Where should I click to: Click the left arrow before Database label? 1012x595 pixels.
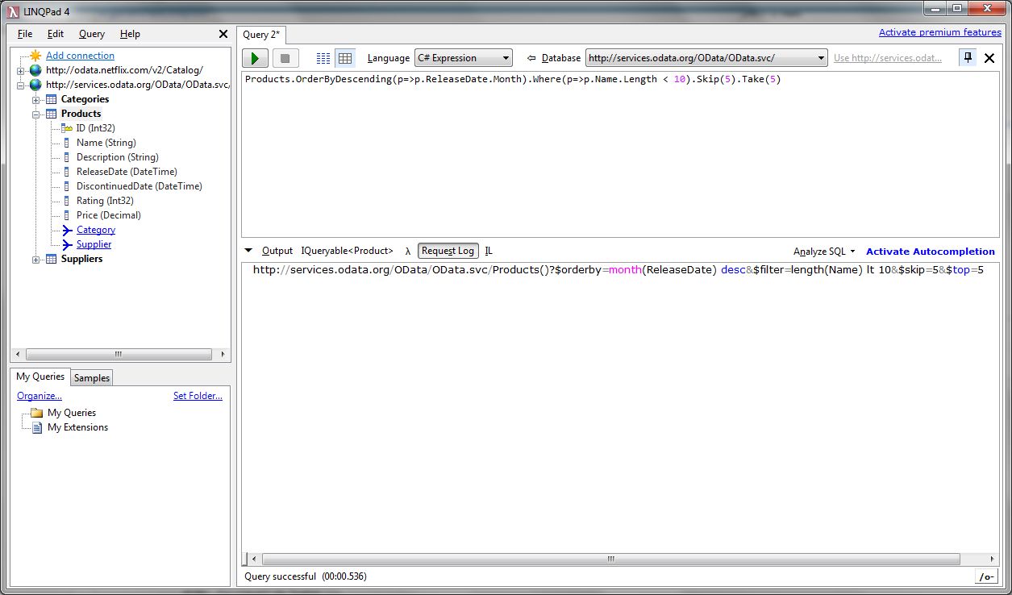pos(531,58)
